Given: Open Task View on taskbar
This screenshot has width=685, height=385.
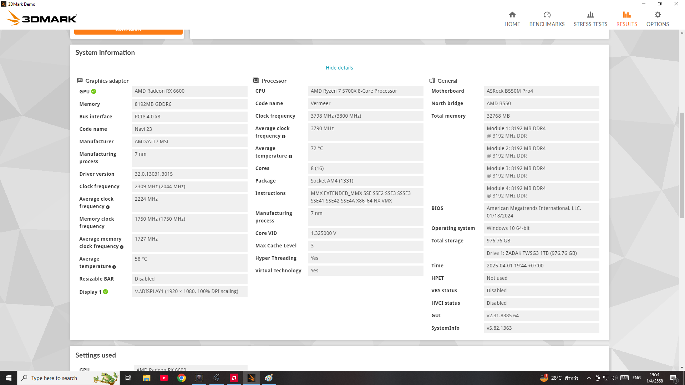Looking at the screenshot, I should (128, 378).
